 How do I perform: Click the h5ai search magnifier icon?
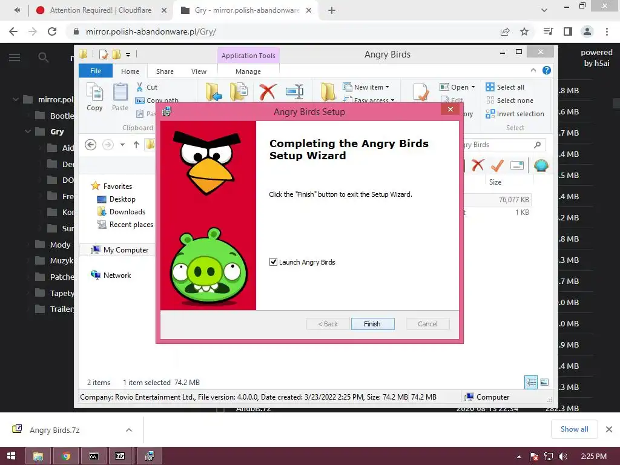43,58
